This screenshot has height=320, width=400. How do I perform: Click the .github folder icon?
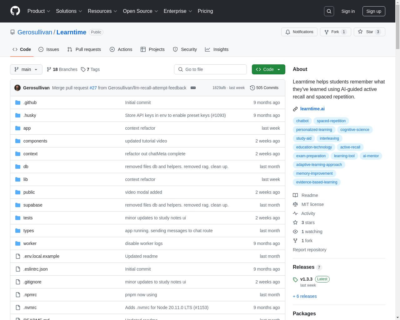pyautogui.click(x=18, y=102)
